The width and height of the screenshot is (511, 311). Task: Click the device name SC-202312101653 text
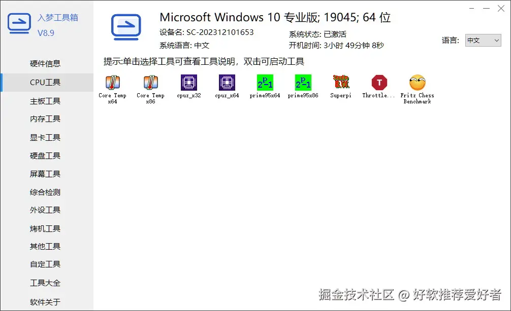[x=220, y=32]
